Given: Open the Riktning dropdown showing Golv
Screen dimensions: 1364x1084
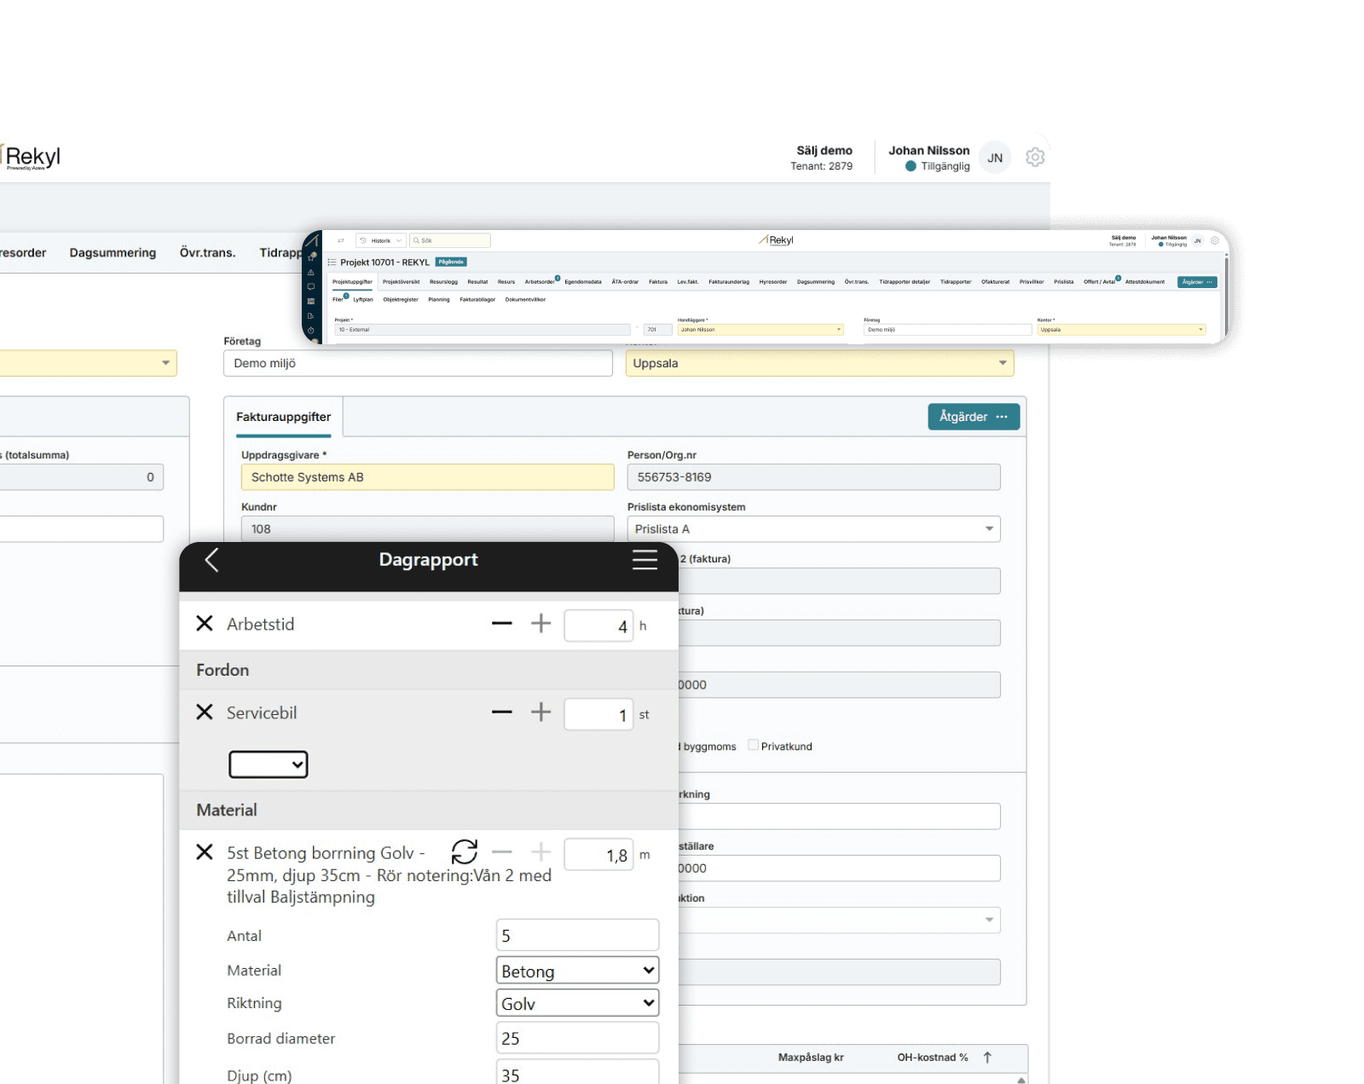Looking at the screenshot, I should click(577, 1003).
